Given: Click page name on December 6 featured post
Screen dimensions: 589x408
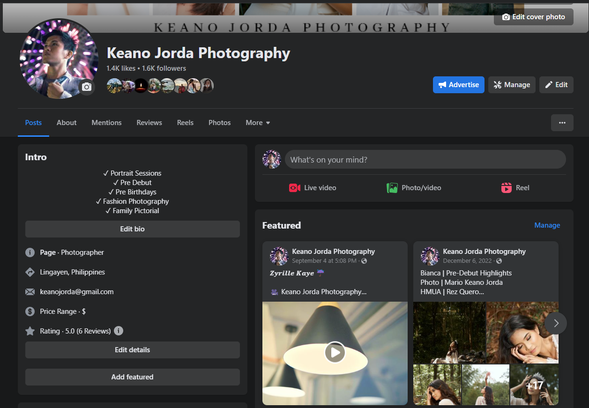Looking at the screenshot, I should 485,252.
